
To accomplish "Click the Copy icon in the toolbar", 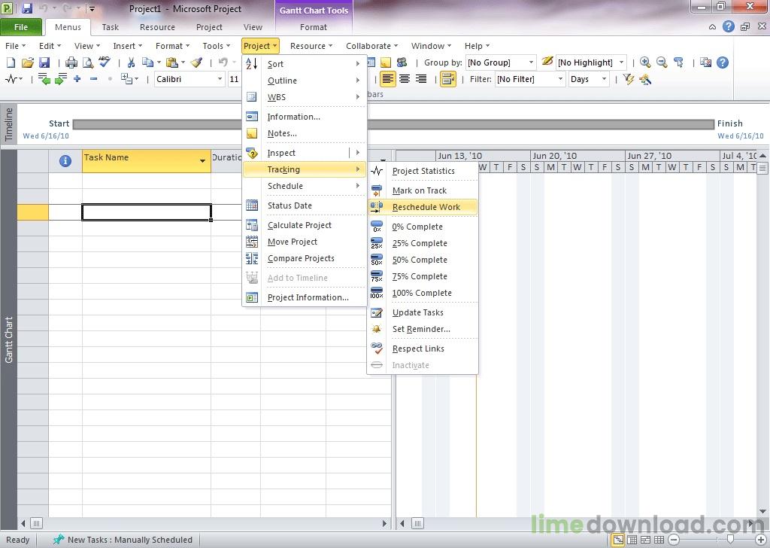I will 147,62.
